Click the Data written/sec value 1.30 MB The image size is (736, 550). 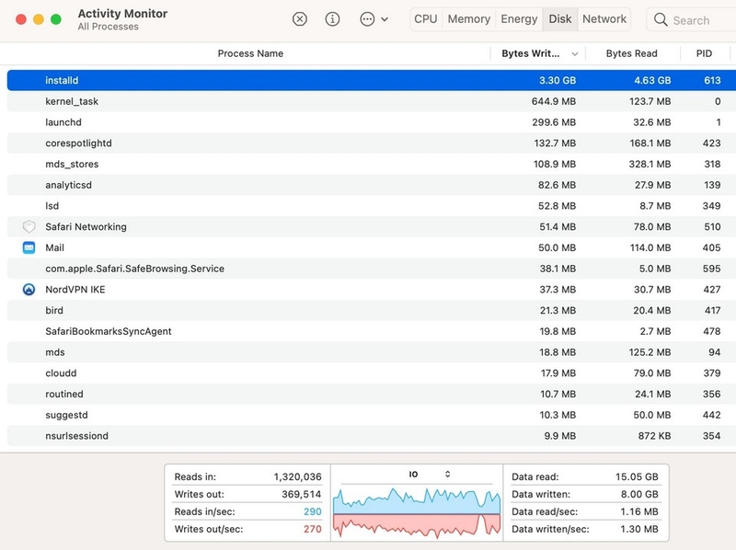click(x=639, y=529)
